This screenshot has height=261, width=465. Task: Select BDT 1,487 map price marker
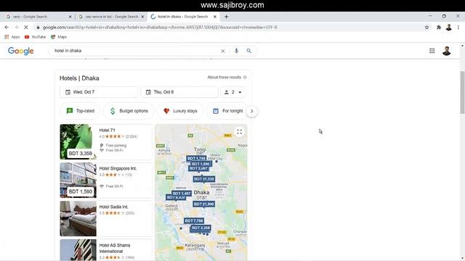(x=182, y=194)
